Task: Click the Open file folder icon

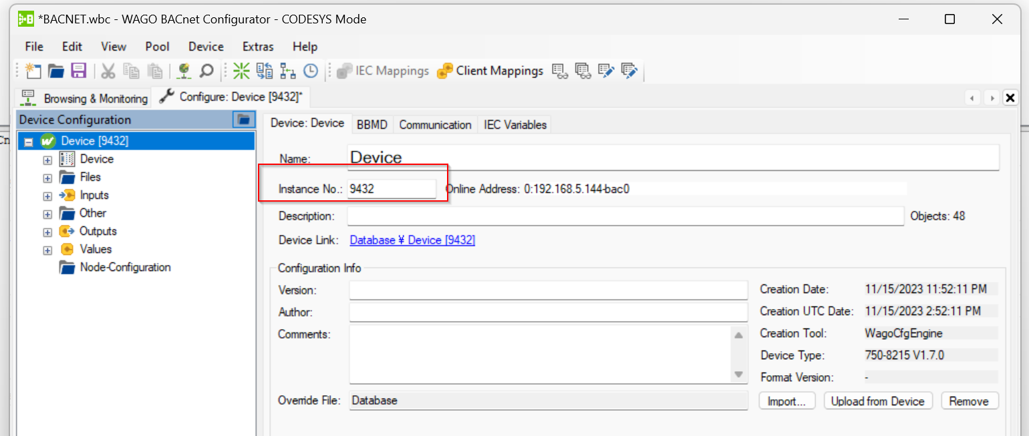Action: pos(55,70)
